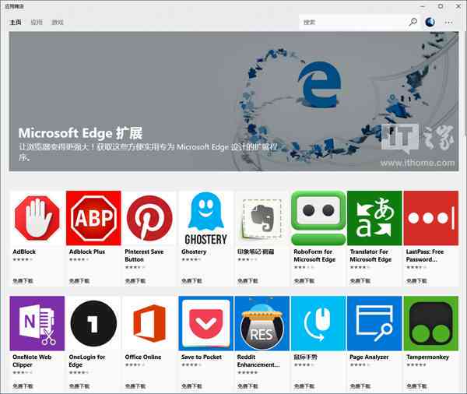The height and width of the screenshot is (394, 467).
Task: Open the more options ellipsis menu
Action: (x=449, y=22)
